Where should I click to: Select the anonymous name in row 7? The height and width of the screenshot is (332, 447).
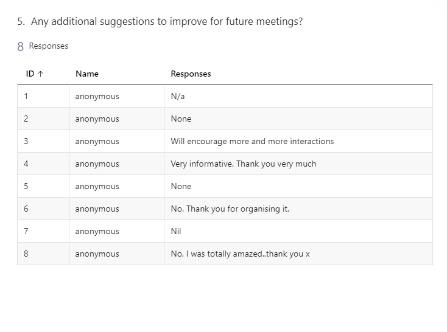coord(97,232)
